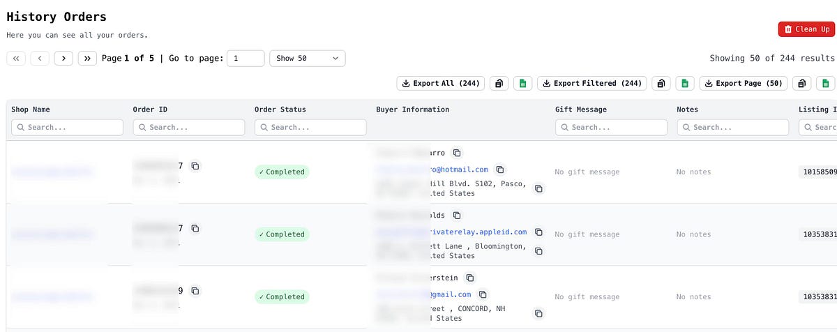Viewport: 837px width, 332px height.
Task: Copy the privaterelay.appleid.com email address
Action: coord(538,232)
